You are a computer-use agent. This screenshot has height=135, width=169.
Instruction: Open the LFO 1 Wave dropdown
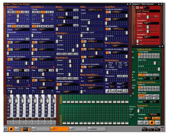(22, 78)
